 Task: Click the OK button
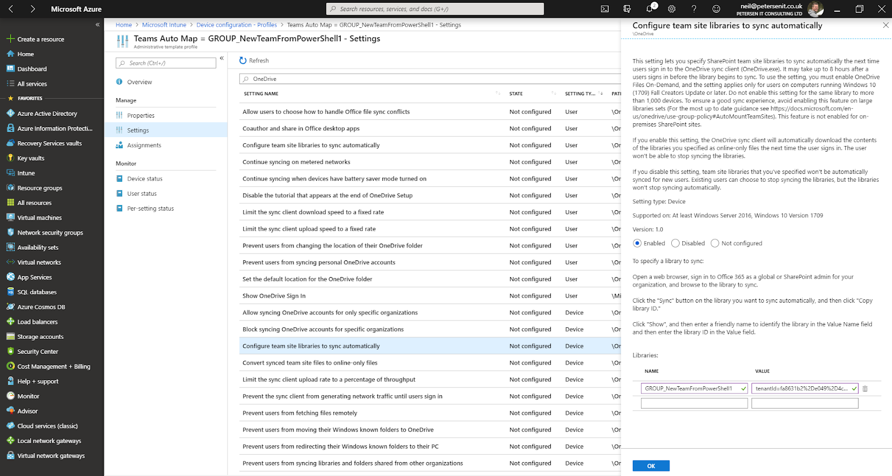click(651, 466)
